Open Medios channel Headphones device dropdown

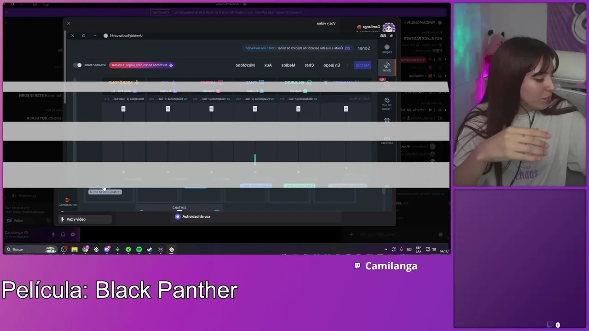tap(212, 99)
